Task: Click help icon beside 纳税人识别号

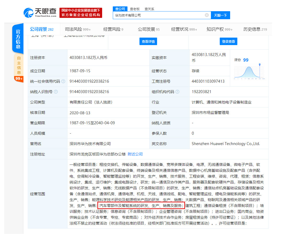Action: (x=56, y=92)
